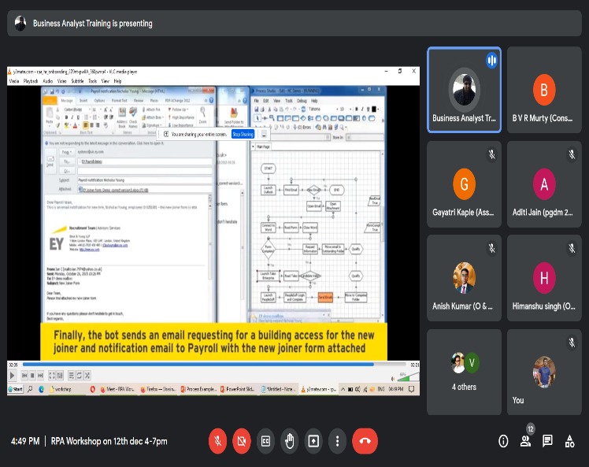Expand the system tray hidden icons chevron

[343, 389]
